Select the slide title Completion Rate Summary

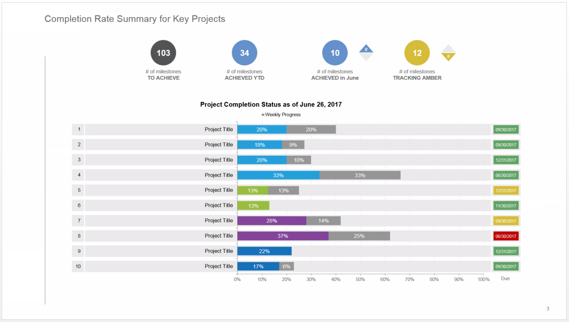pyautogui.click(x=134, y=19)
